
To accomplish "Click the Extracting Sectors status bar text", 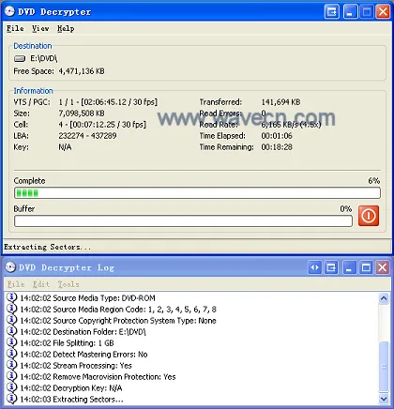I will (47, 247).
